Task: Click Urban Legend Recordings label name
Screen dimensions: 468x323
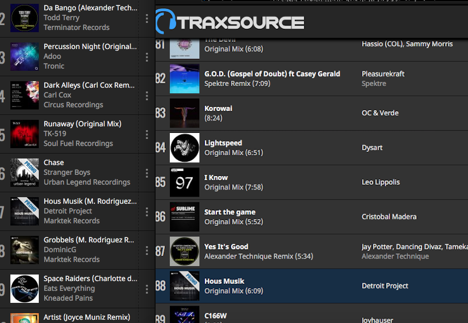Action: [87, 182]
